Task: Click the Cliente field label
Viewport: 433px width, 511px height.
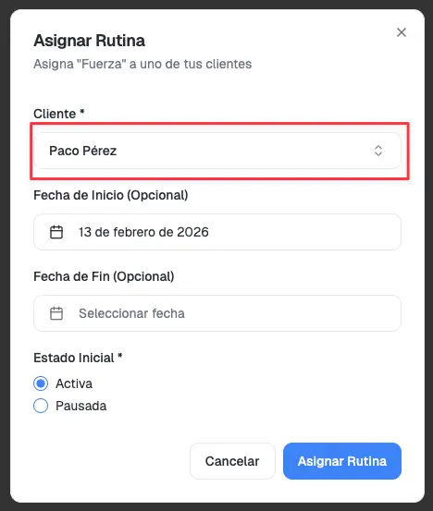Action: click(x=58, y=114)
